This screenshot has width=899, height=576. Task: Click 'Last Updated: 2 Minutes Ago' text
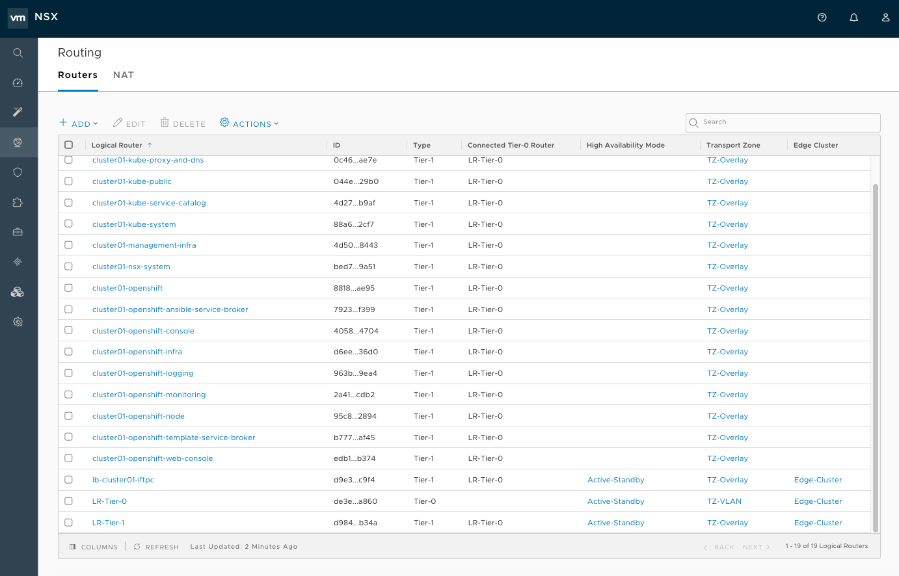[244, 547]
